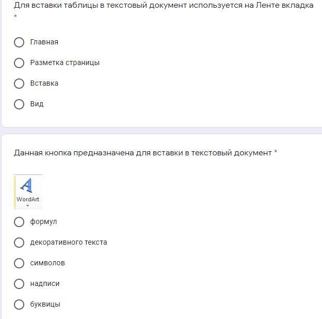This screenshot has height=319, width=322.
Task: Choose the Разметка страницы radio circle
Action: click(19, 63)
